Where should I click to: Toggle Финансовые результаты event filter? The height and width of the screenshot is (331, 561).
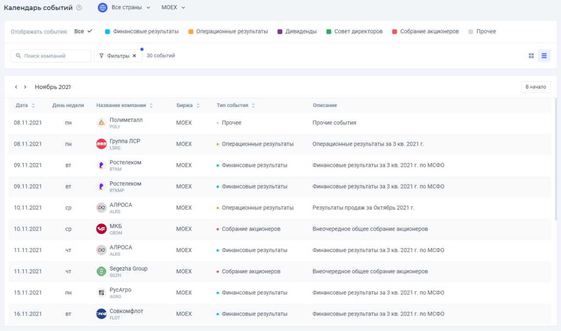(x=142, y=32)
